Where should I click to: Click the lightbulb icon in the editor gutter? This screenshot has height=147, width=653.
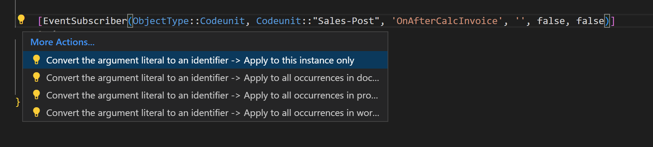(21, 19)
